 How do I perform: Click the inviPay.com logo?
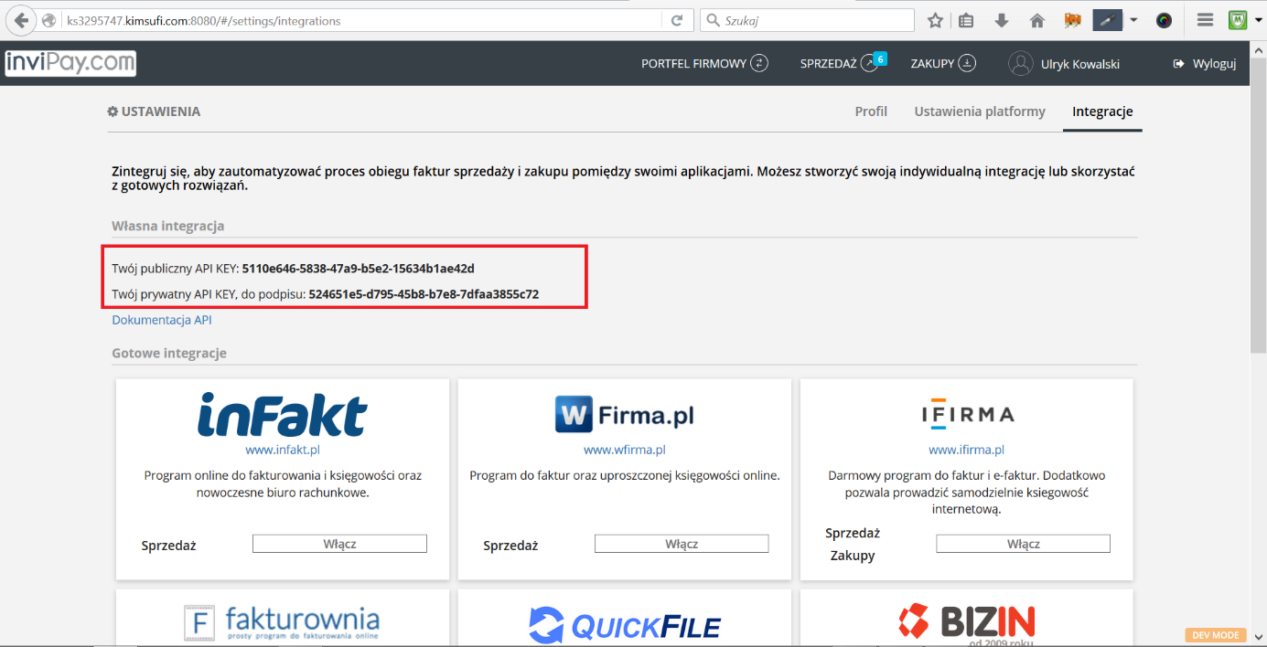click(70, 63)
